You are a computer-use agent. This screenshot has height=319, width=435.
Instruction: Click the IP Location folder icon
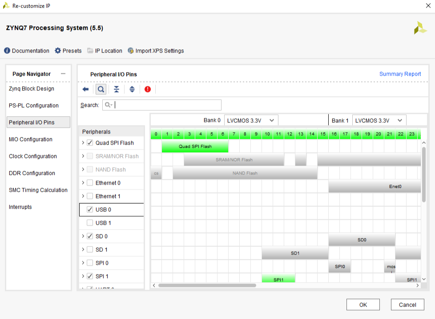[90, 51]
